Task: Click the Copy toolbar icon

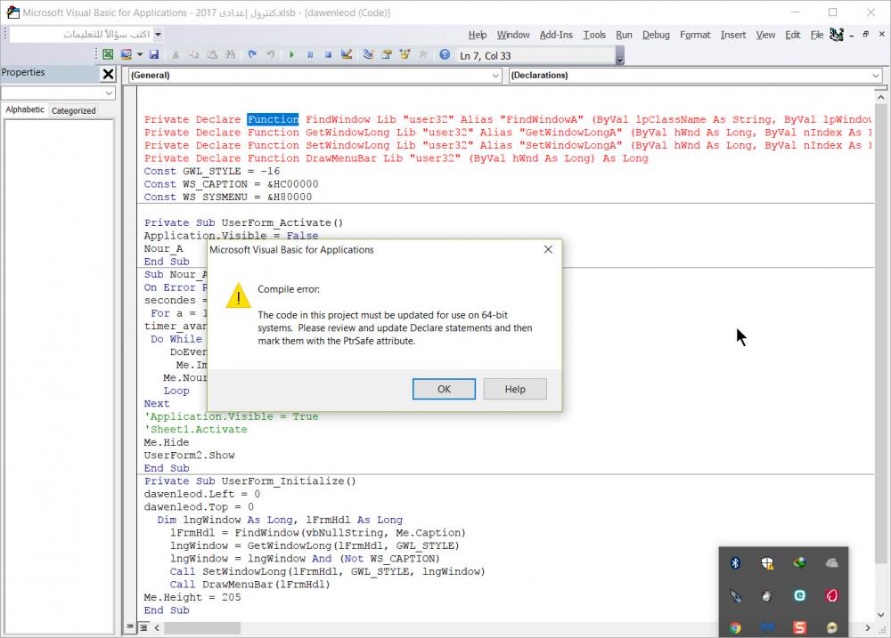Action: point(193,54)
